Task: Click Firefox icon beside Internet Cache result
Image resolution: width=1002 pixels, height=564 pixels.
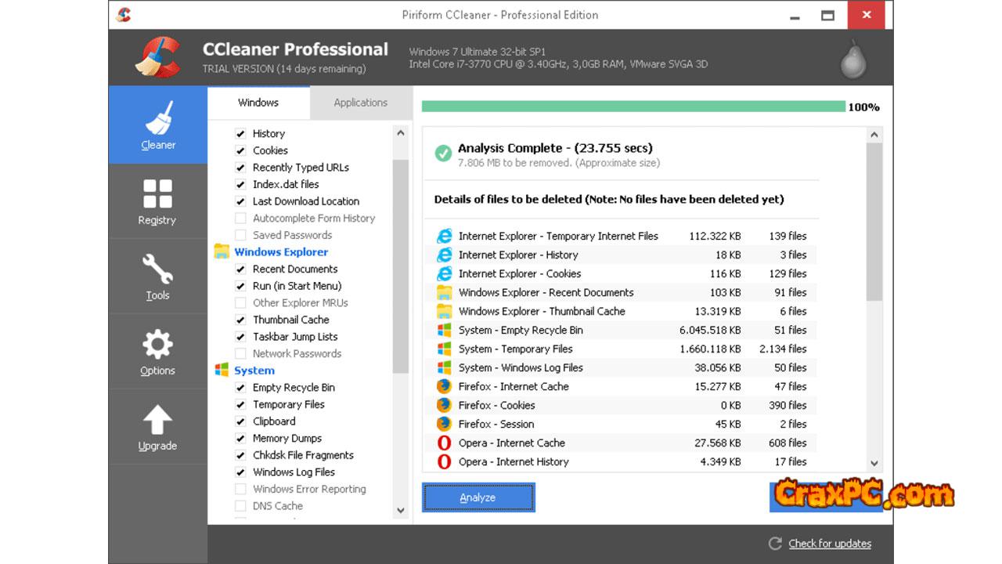Action: 444,386
